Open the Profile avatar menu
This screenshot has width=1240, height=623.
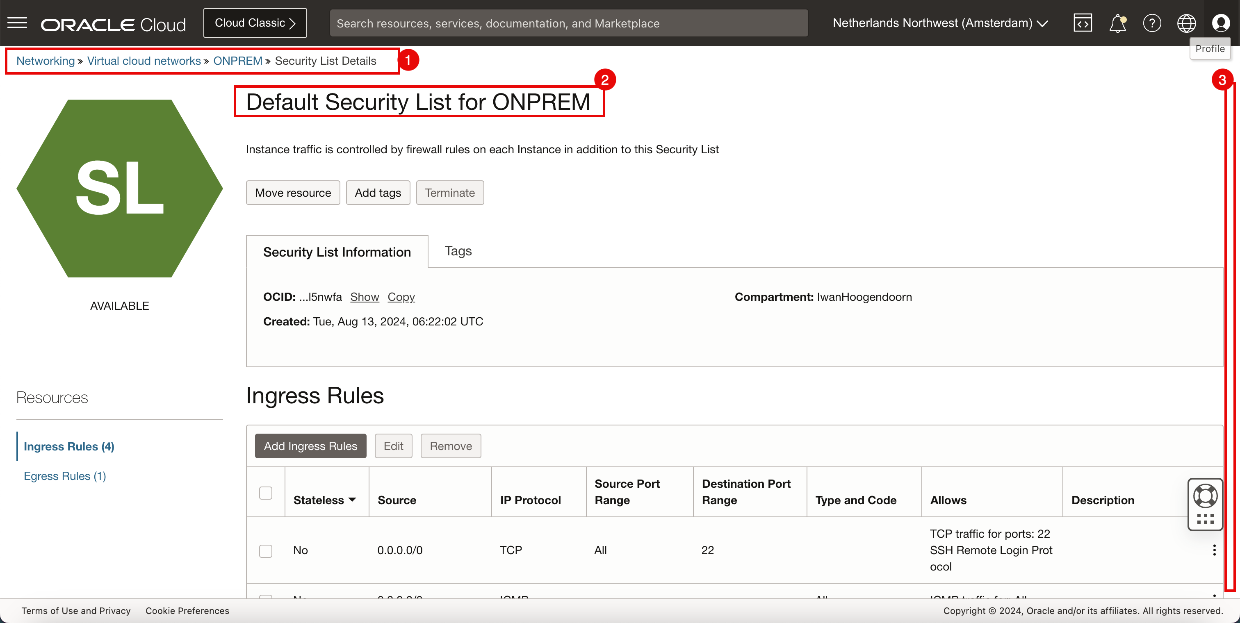(1220, 23)
